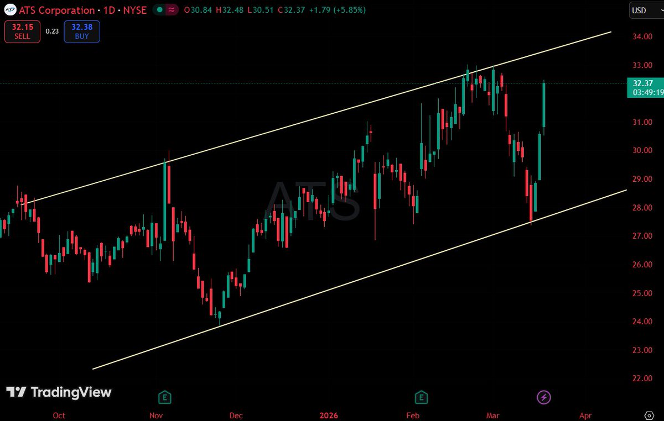Image resolution: width=664 pixels, height=421 pixels.
Task: Open the earnings marker above Feb
Action: click(x=422, y=397)
